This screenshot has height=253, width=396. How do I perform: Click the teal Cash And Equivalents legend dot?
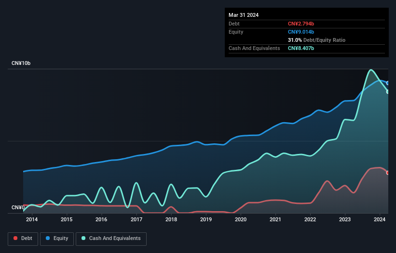click(83, 238)
